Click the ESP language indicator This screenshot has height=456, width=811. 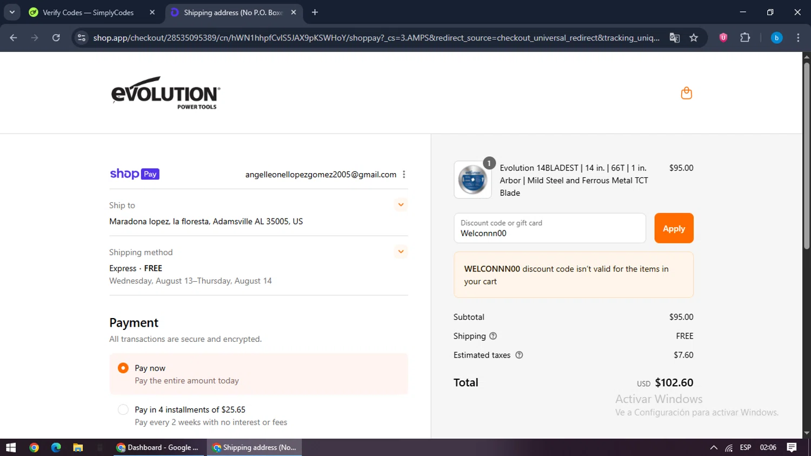click(746, 447)
